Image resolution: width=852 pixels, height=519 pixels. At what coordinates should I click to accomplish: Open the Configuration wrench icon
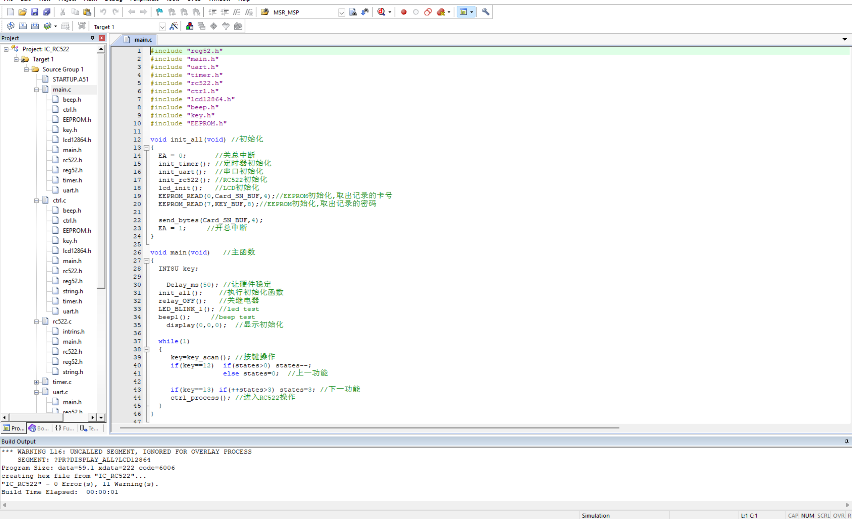[x=485, y=12]
